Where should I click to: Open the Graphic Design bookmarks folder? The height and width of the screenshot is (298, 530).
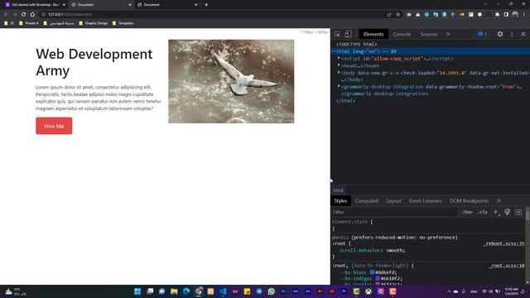point(94,23)
